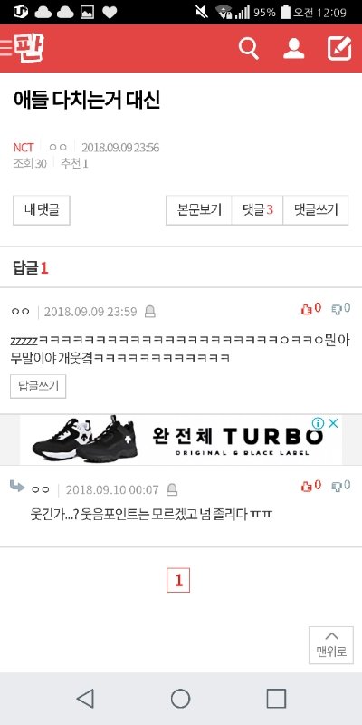
Task: Jump to top with 맨위로 button
Action: [331, 645]
